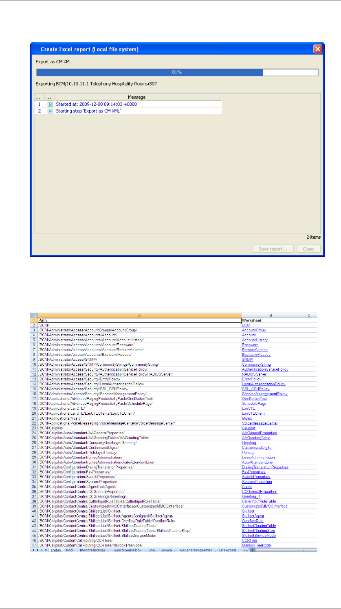The height and width of the screenshot is (609, 341).
Task: Click the LocalAuthenticationPolicy link
Action: [x=264, y=384]
